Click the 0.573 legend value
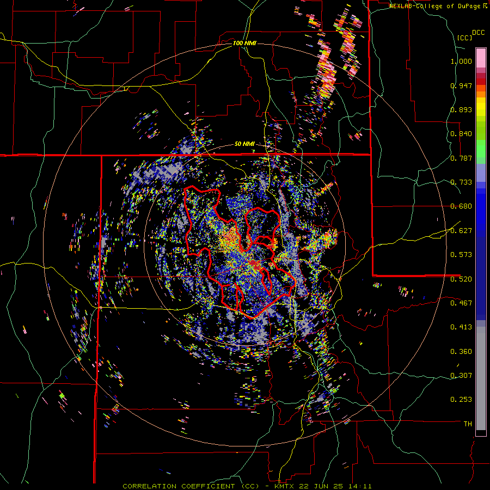 pos(461,255)
